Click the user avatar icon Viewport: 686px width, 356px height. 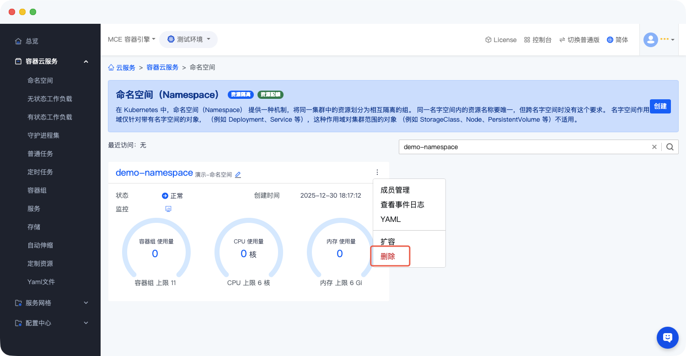coord(650,40)
